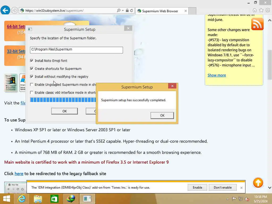Toggle Create shortcuts for Supermium checkbox
Screen dimensions: 272x204
coord(32,69)
